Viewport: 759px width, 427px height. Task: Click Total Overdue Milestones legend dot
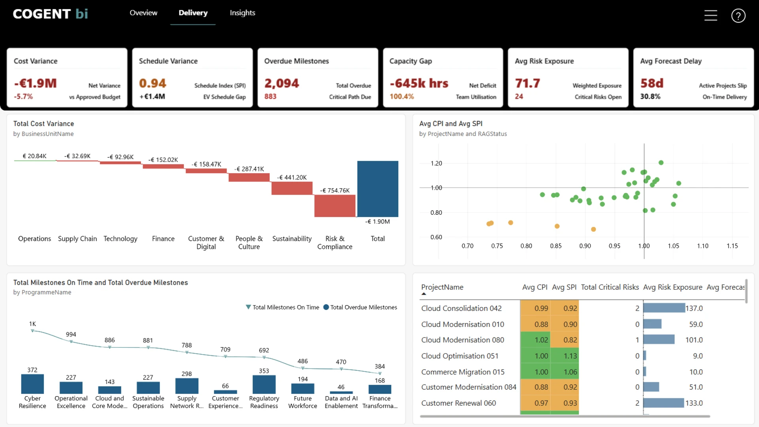point(326,307)
